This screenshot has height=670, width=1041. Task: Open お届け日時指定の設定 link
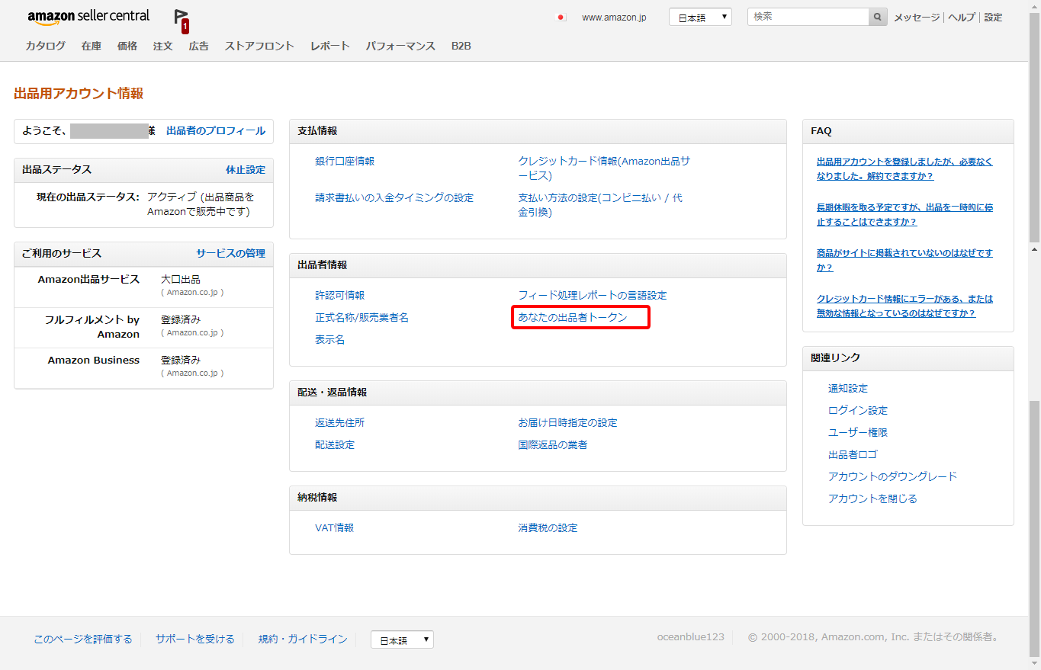pyautogui.click(x=568, y=422)
